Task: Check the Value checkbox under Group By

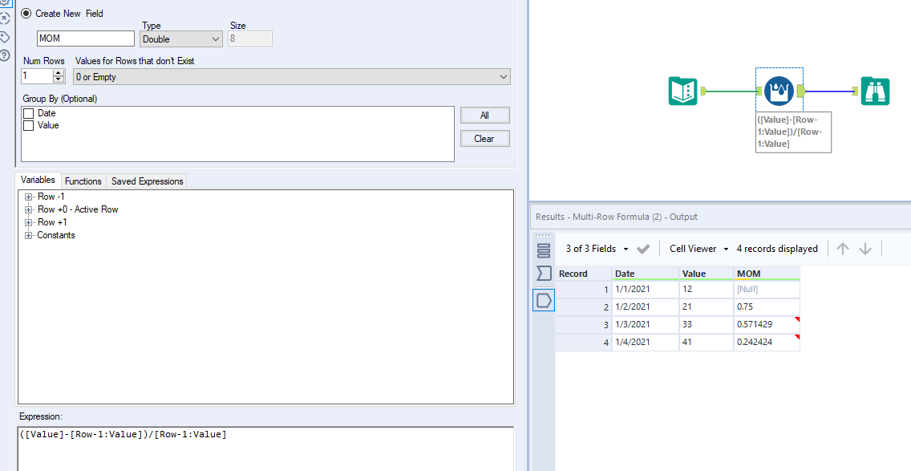Action: click(28, 124)
